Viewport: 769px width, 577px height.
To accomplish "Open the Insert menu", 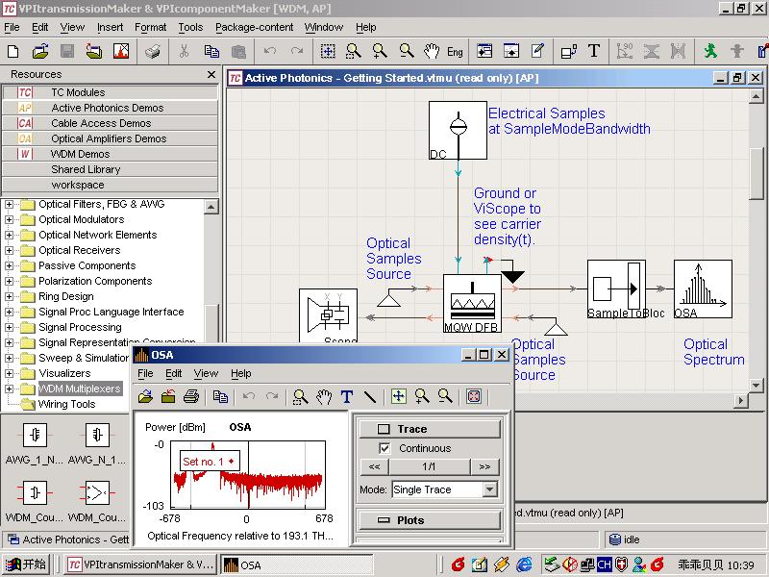I will 110,28.
